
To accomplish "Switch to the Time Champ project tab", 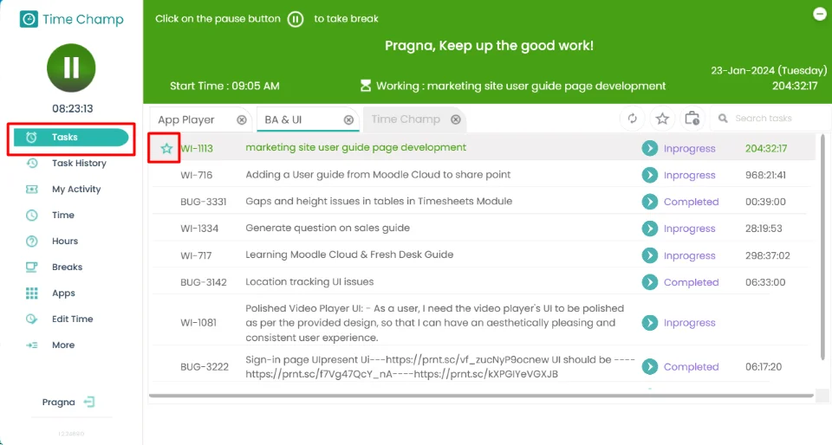I will click(406, 119).
